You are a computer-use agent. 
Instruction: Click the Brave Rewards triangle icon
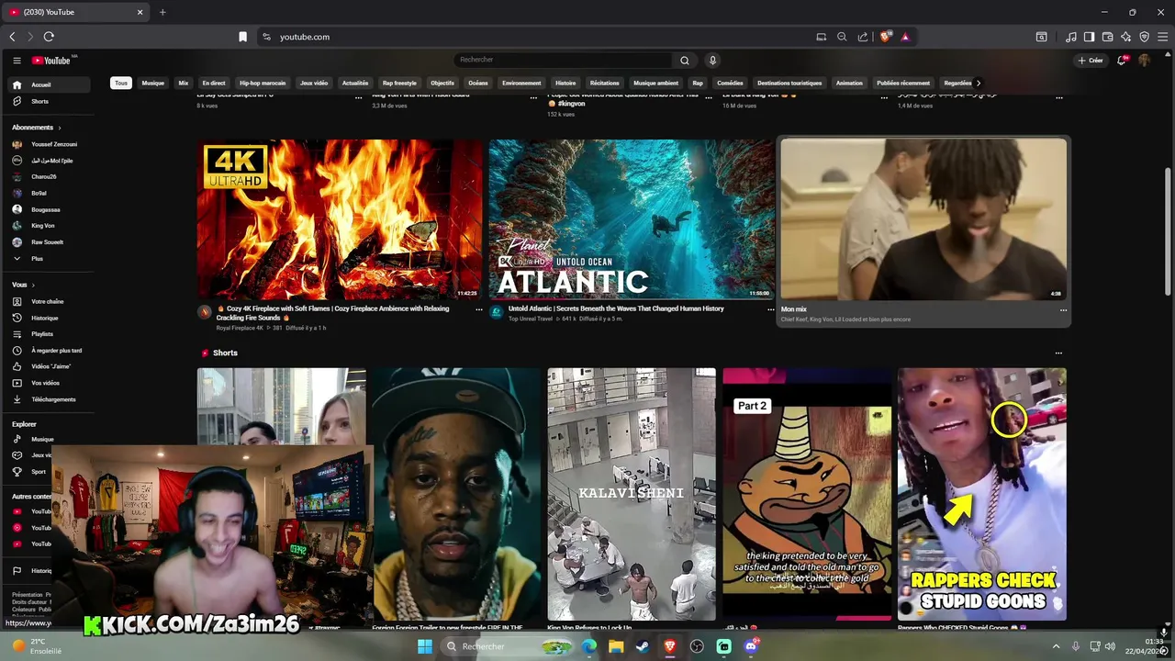coord(905,37)
